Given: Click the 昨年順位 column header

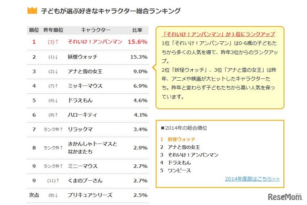Looking at the screenshot, I should click(53, 30).
